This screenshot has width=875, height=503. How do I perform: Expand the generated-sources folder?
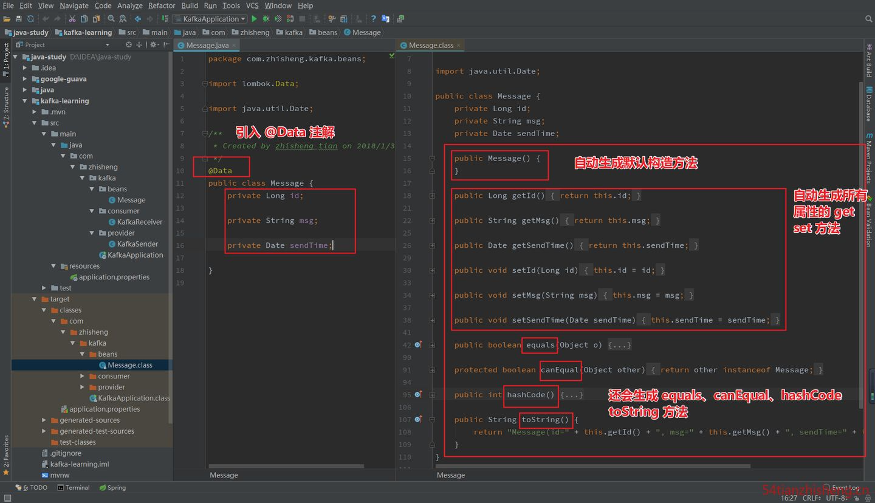point(44,420)
